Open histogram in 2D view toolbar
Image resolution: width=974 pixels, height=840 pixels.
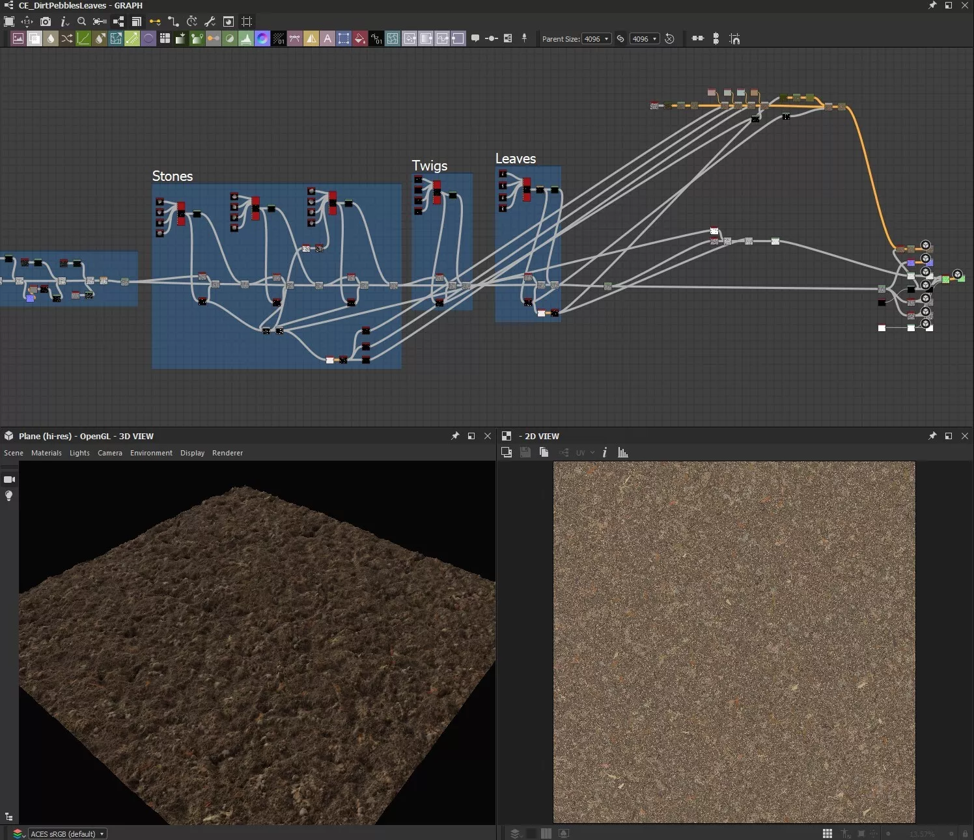coord(623,453)
